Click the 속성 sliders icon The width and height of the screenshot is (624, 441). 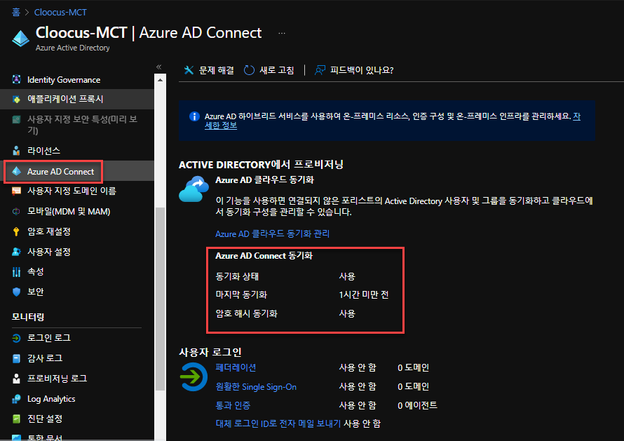click(16, 272)
